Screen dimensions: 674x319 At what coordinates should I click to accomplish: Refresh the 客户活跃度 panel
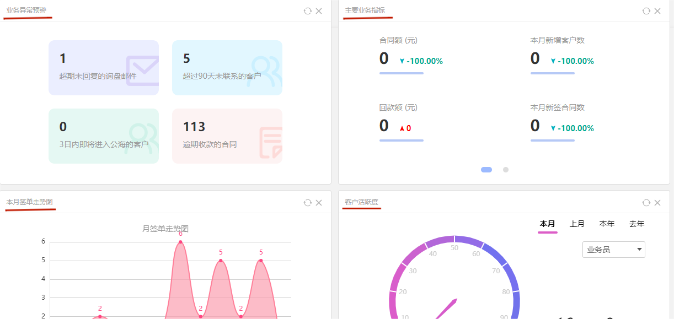point(646,203)
